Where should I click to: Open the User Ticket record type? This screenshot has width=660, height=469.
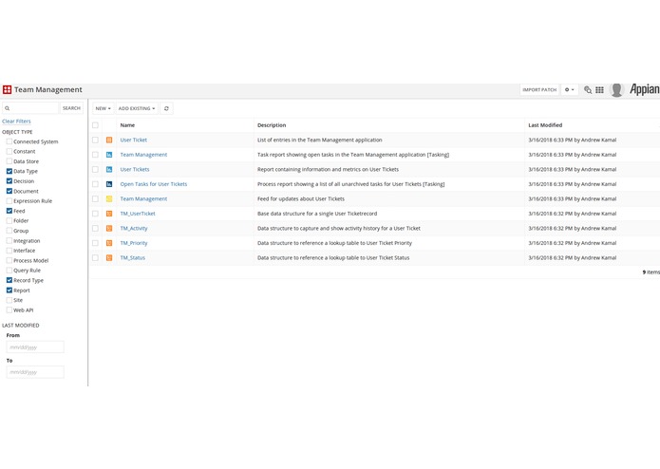[134, 141]
